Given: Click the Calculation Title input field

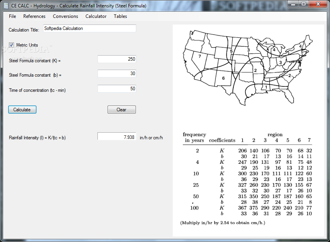Looking at the screenshot, I should click(x=90, y=28).
